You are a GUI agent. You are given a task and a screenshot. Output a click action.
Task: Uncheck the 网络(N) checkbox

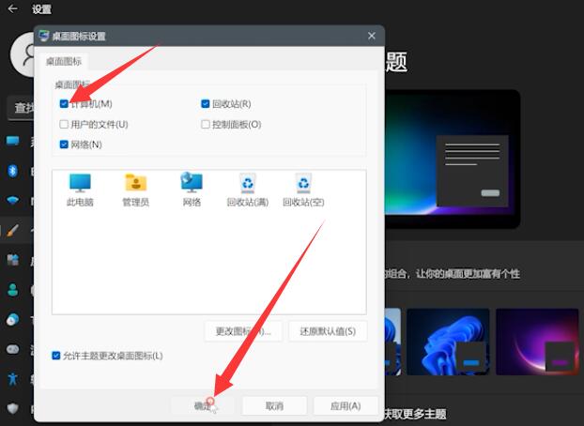click(x=64, y=145)
